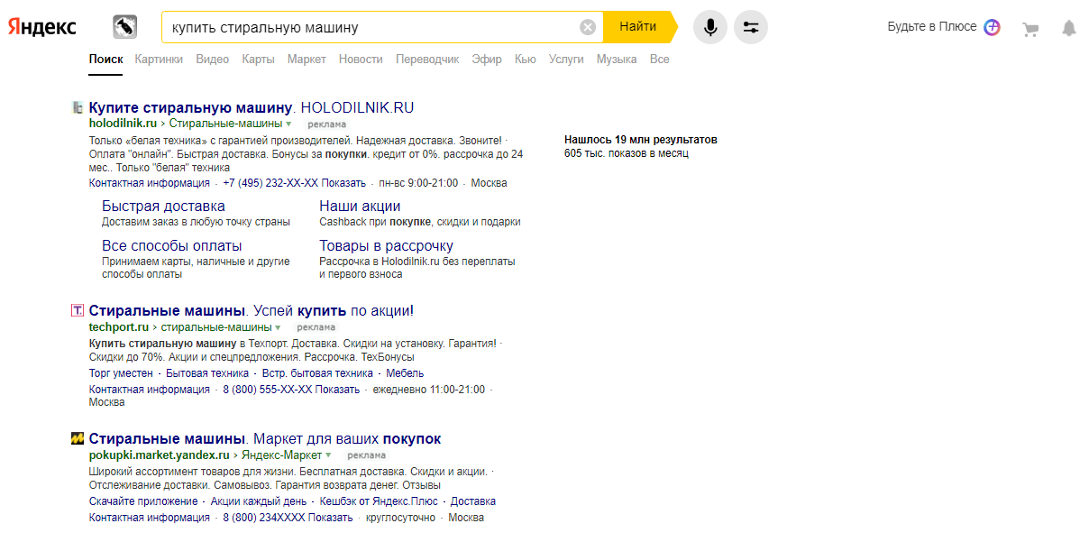Open the Музыка tab
The height and width of the screenshot is (542, 1089).
617,60
